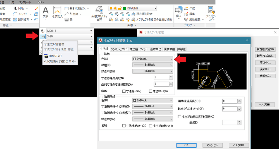Expand the 画層 panel arrow

coord(135,25)
